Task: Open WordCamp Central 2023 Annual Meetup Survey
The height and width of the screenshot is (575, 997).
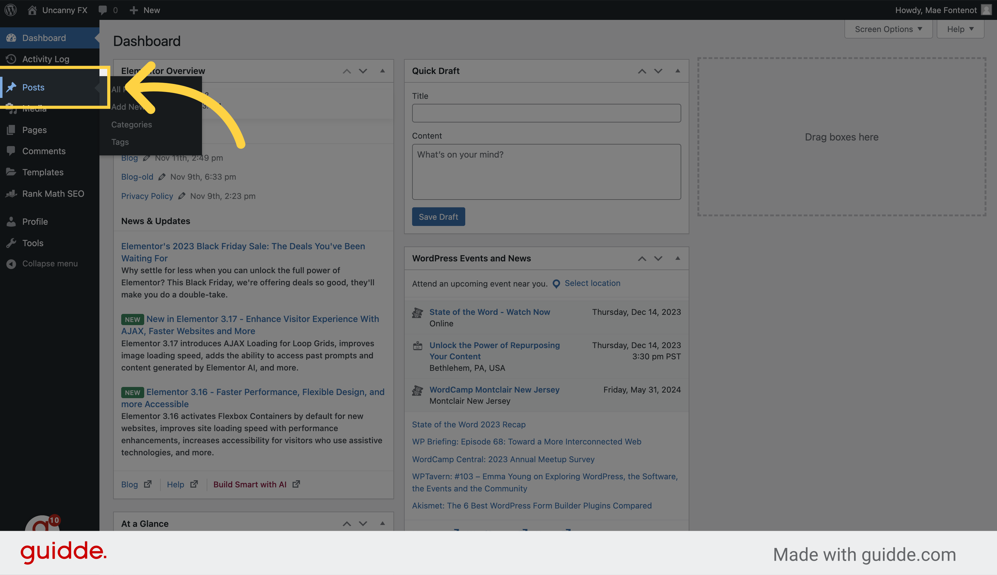Action: [x=503, y=459]
